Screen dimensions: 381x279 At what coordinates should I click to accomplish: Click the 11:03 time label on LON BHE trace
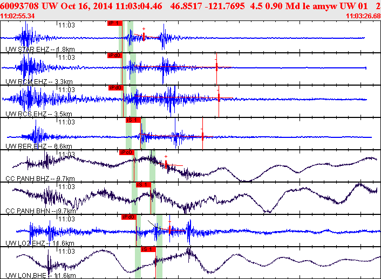[x=66, y=252]
